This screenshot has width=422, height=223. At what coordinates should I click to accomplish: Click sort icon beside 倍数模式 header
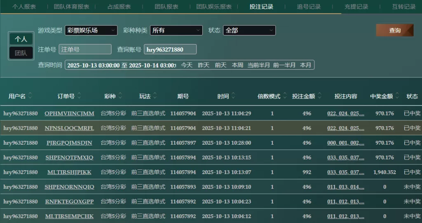coord(284,96)
